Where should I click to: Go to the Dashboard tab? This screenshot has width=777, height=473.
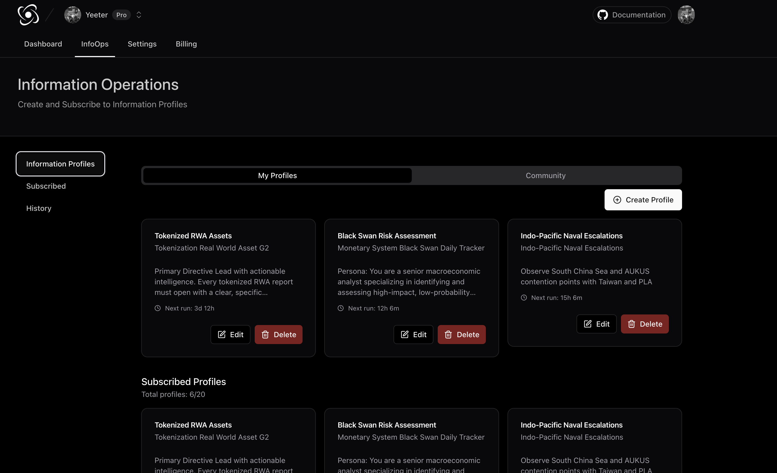(43, 44)
